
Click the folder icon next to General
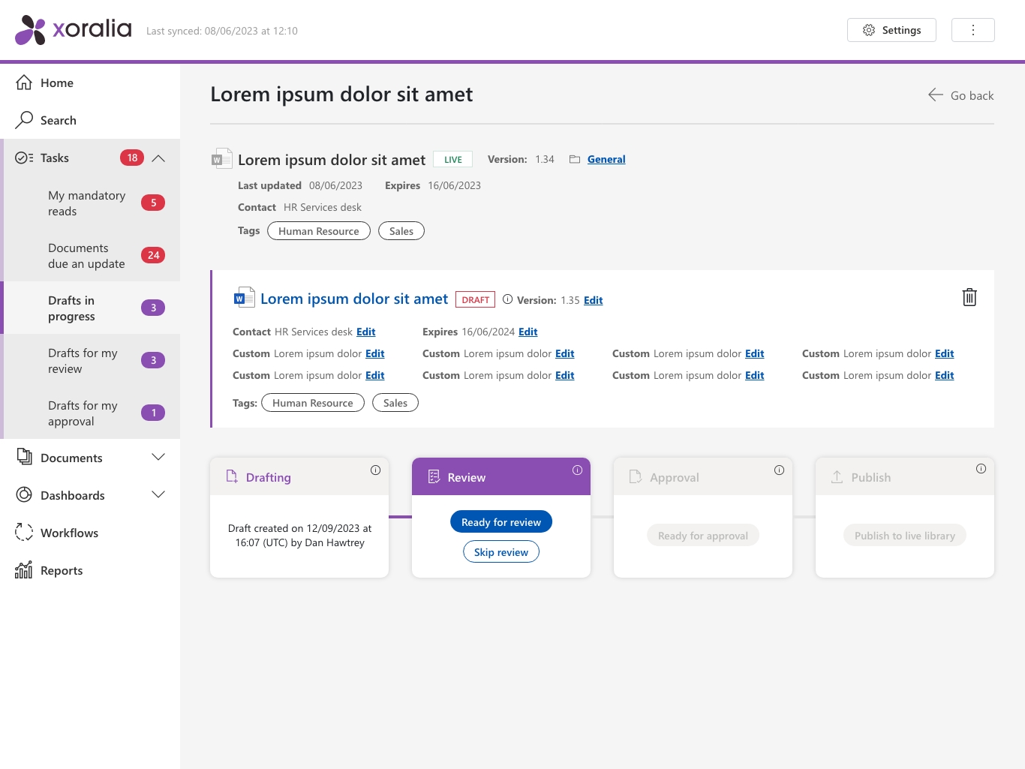coord(574,158)
